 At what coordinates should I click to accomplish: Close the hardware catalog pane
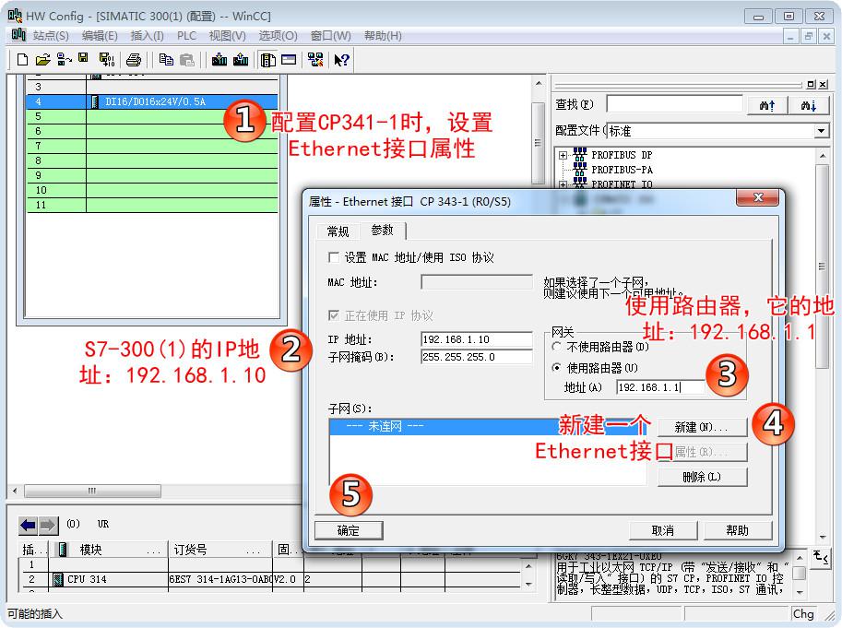(823, 84)
